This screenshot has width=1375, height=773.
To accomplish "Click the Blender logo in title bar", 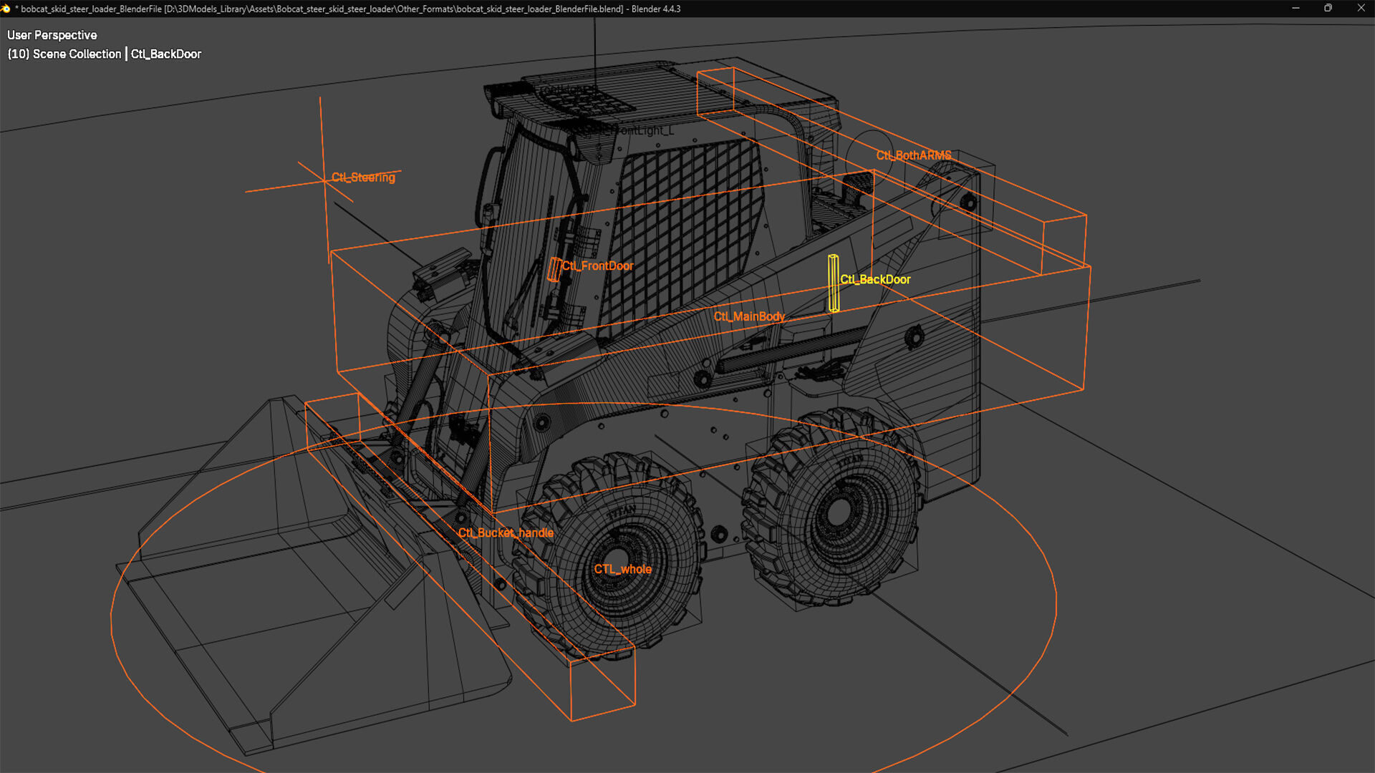I will pyautogui.click(x=6, y=9).
